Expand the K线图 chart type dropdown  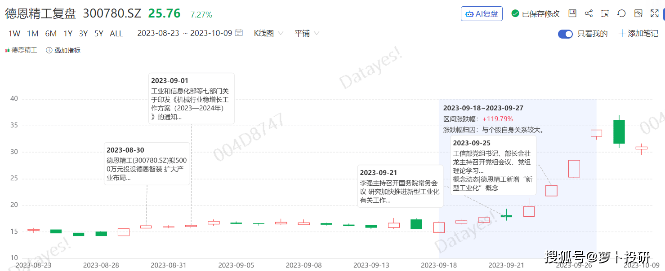click(268, 33)
